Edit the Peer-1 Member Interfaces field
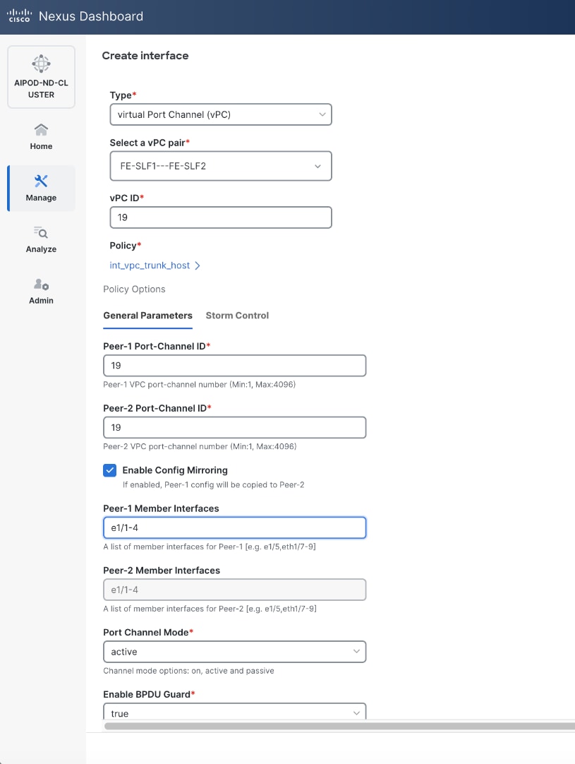This screenshot has height=764, width=575. [234, 528]
